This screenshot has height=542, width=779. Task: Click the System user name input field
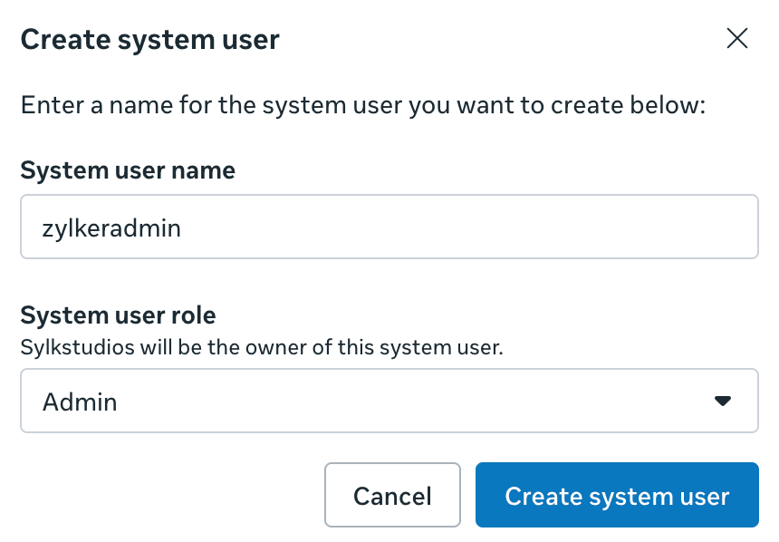389,227
